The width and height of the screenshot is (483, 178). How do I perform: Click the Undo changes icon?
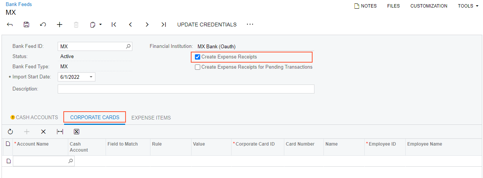[x=43, y=25]
